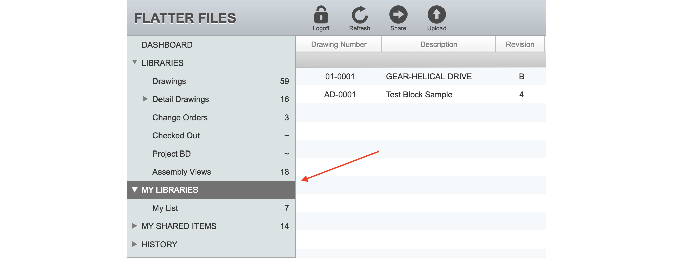Expand the HISTORY section triangle
The image size is (673, 258).
(x=135, y=244)
